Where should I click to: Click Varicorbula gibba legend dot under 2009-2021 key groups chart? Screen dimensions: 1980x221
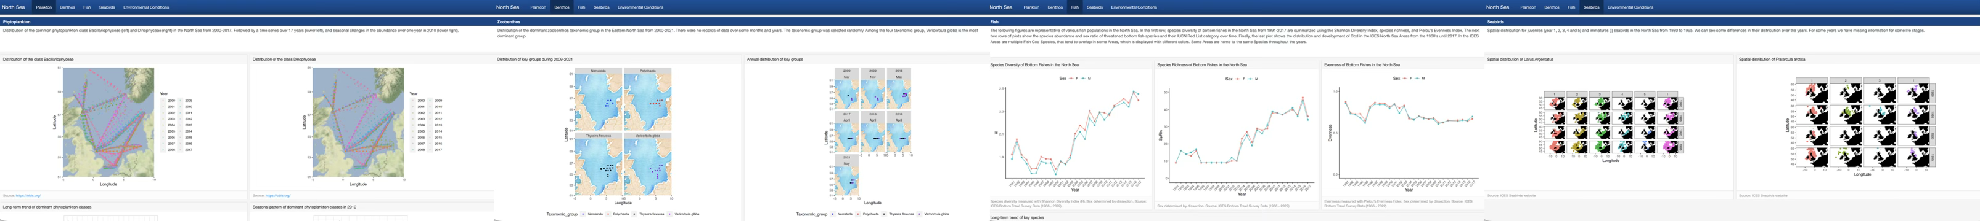click(x=669, y=214)
